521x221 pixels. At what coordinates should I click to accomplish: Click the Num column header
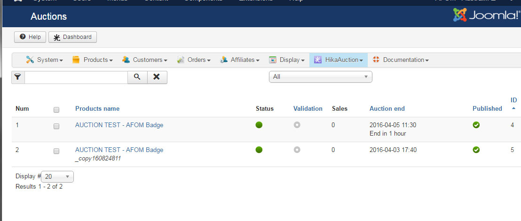(x=22, y=109)
